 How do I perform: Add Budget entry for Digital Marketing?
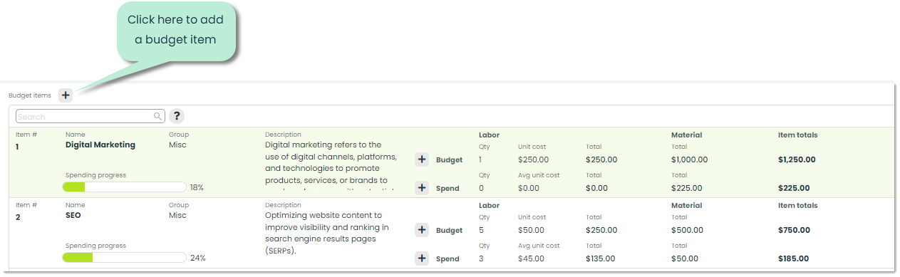[x=422, y=160]
